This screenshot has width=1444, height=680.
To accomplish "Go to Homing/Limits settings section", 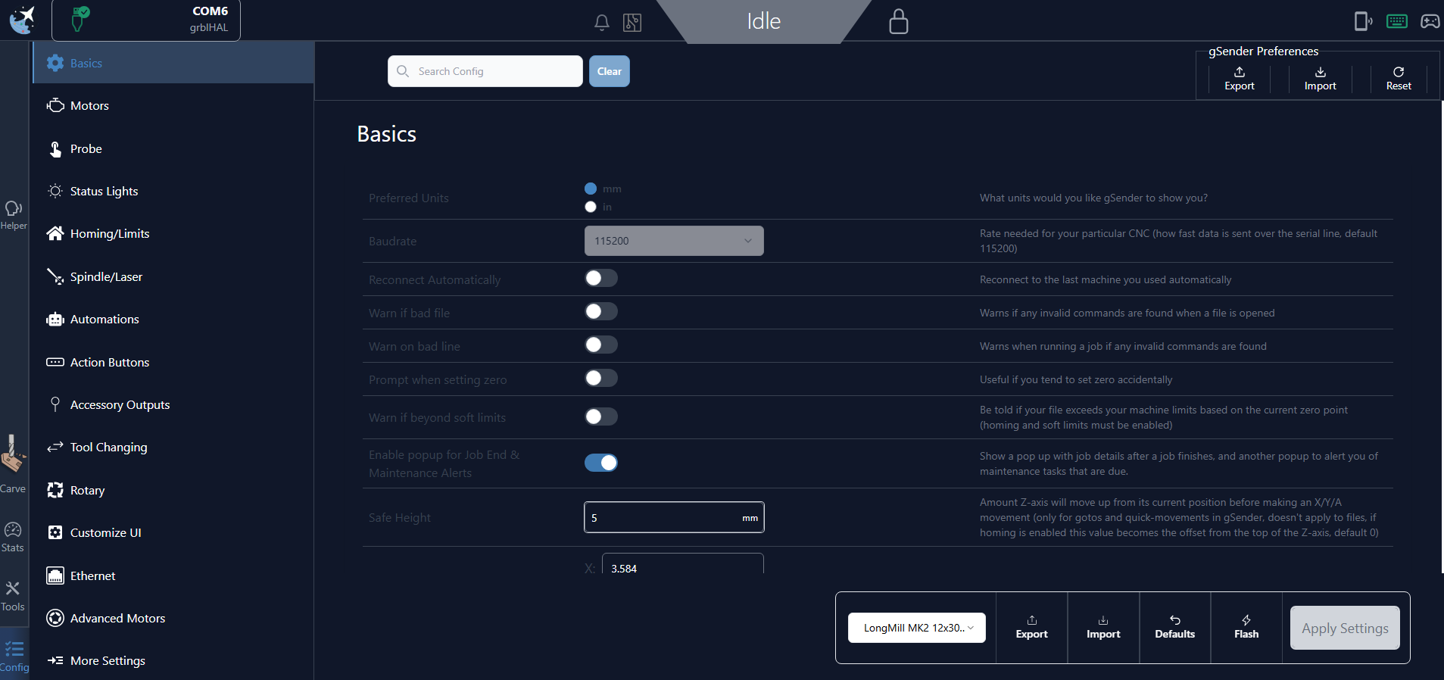I will [110, 234].
